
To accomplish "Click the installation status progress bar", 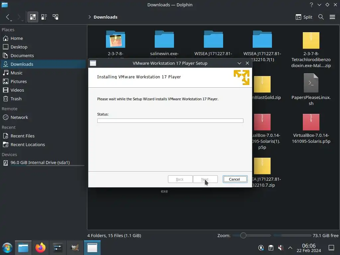I will tap(170, 121).
